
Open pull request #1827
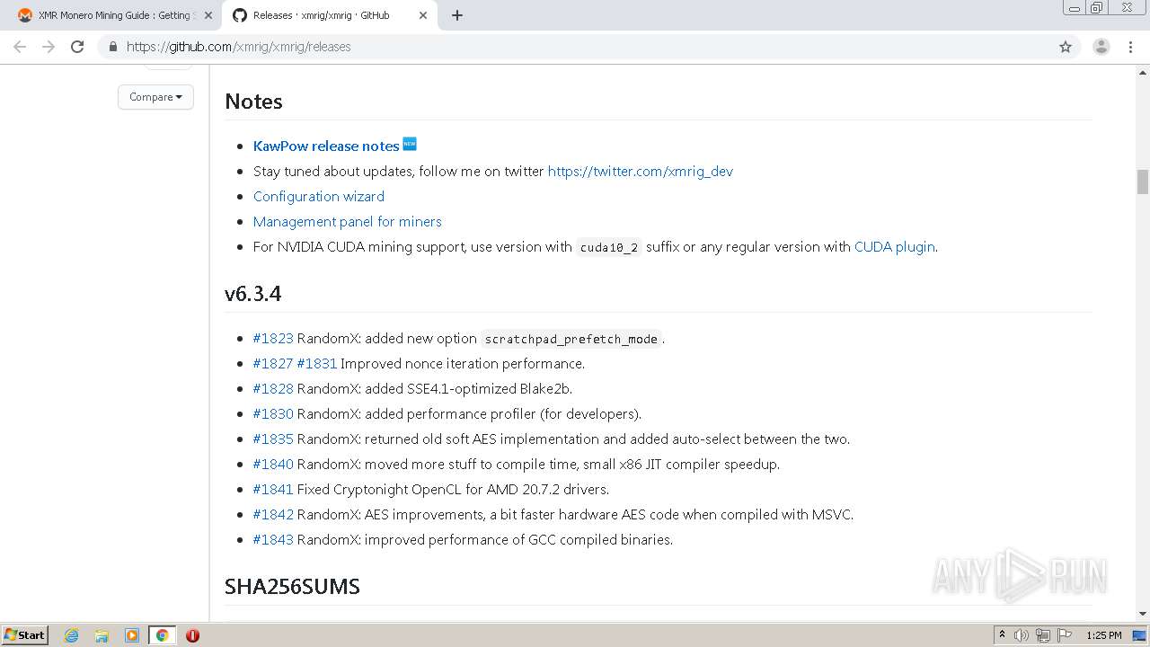pyautogui.click(x=273, y=363)
